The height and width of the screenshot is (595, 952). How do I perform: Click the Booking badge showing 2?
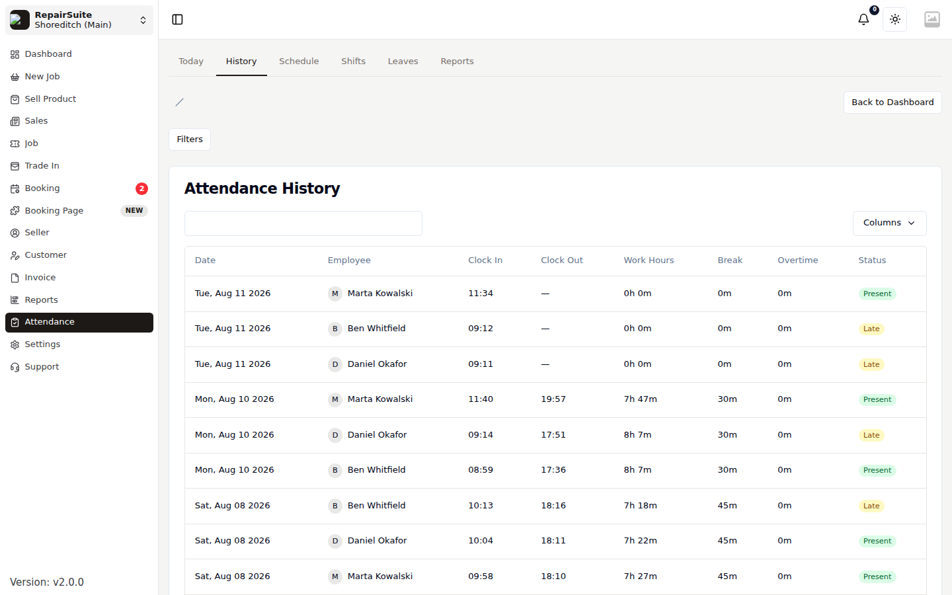[141, 188]
